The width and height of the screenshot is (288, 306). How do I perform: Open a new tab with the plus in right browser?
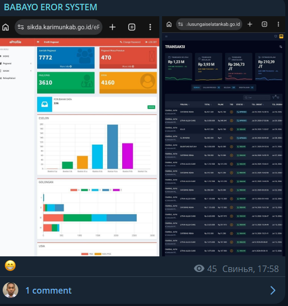click(250, 24)
